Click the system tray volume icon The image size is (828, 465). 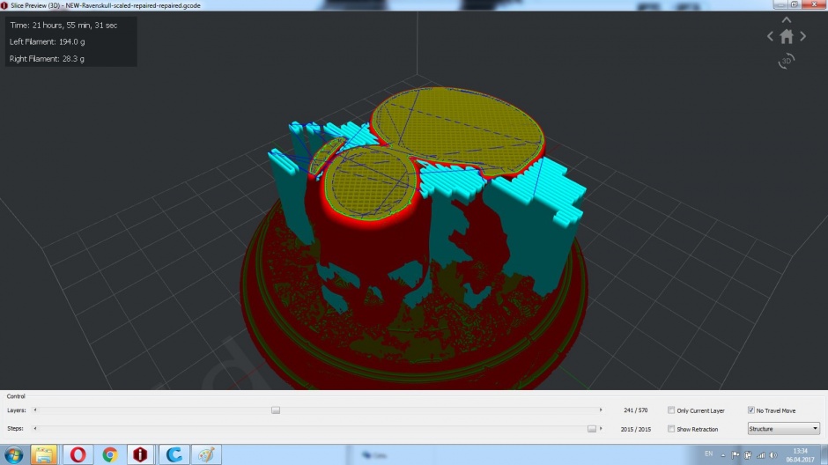coord(773,455)
